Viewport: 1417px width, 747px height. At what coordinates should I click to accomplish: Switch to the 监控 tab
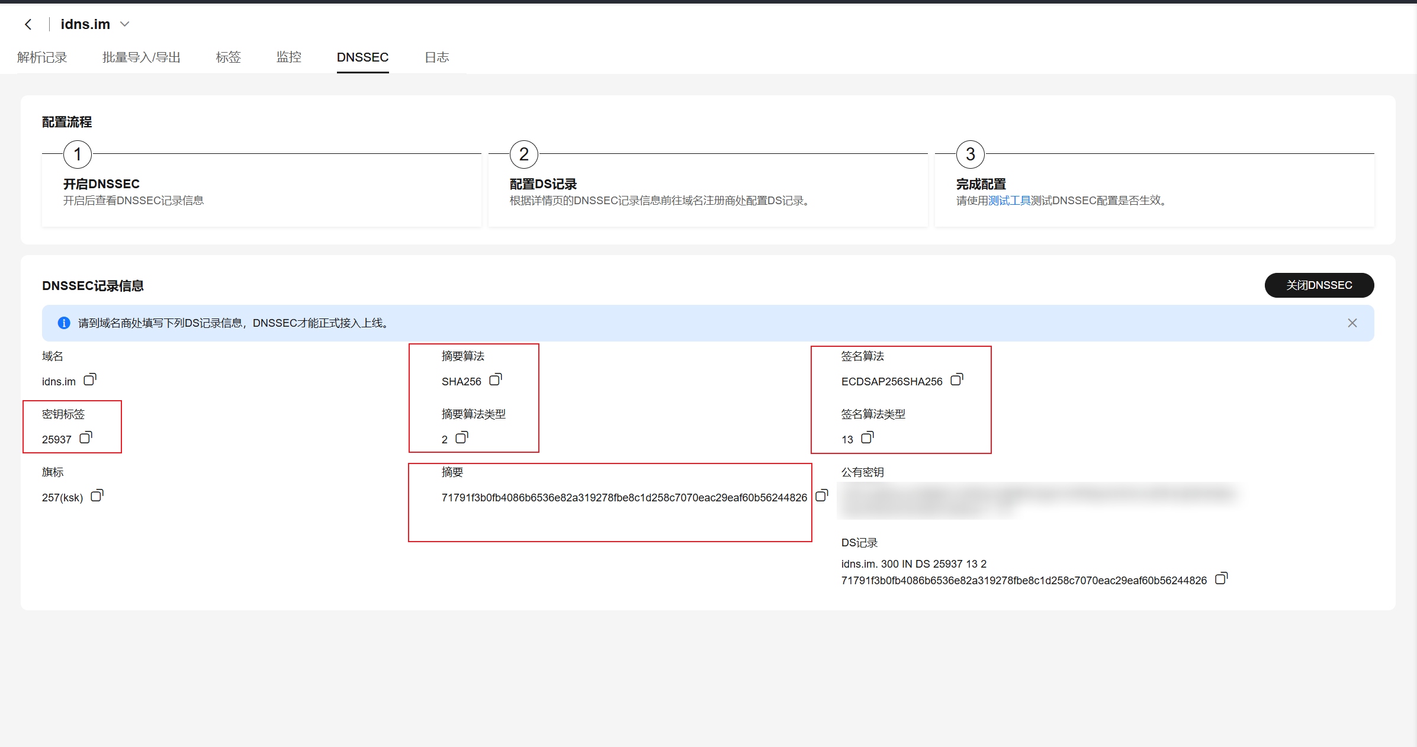coord(289,57)
